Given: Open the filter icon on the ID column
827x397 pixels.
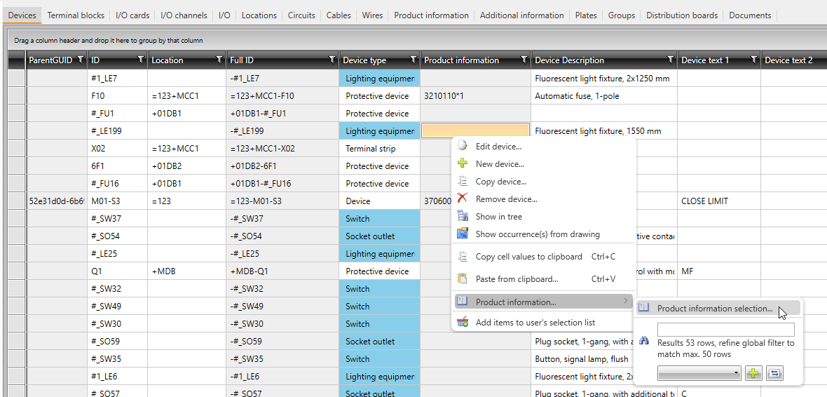Looking at the screenshot, I should [142, 60].
